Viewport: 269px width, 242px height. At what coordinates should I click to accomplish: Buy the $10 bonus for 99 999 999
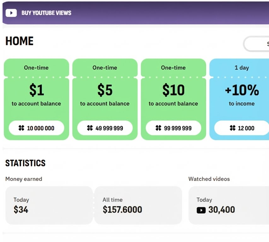(173, 128)
